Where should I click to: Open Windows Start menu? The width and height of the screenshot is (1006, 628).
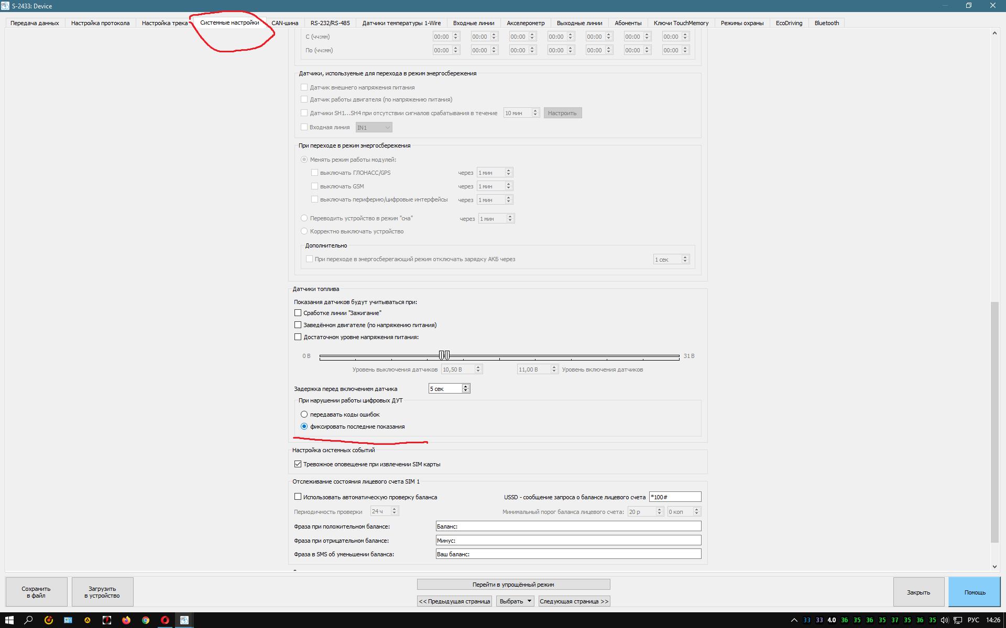coord(9,620)
